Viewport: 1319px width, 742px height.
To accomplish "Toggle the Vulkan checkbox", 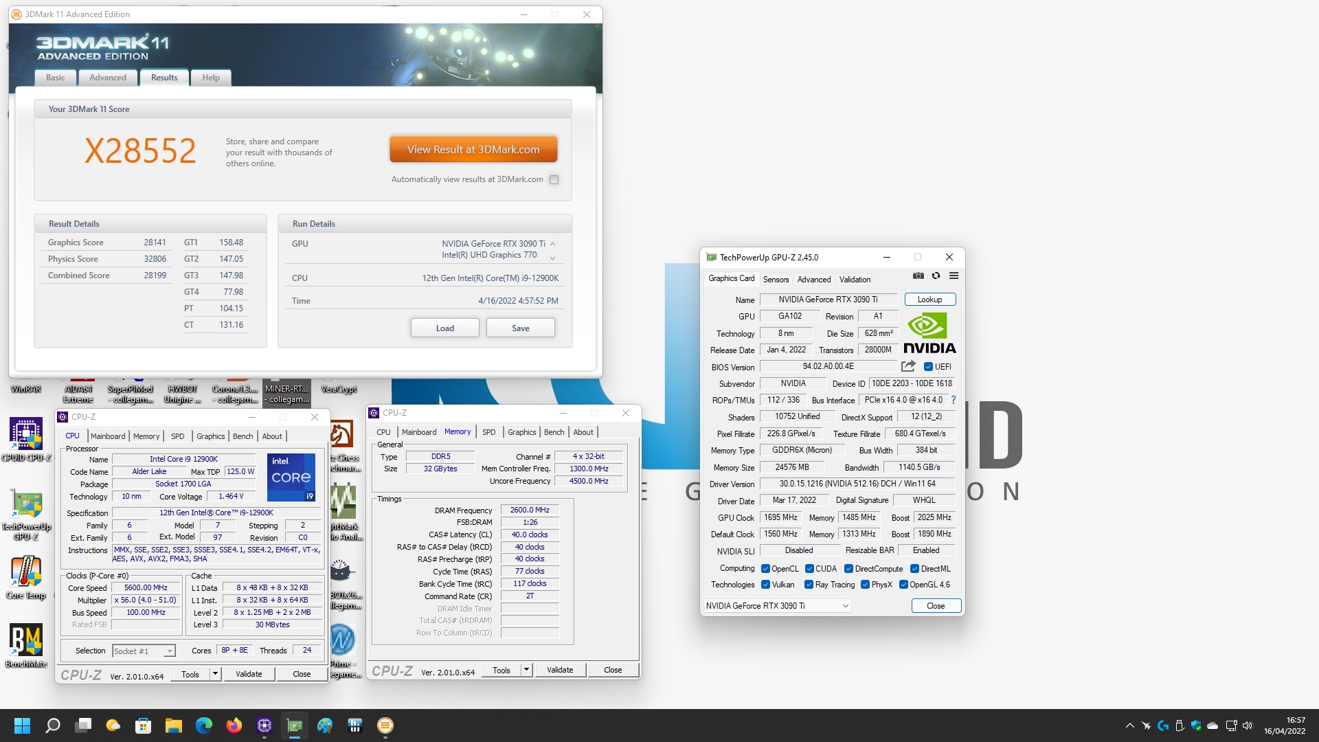I will pyautogui.click(x=765, y=585).
